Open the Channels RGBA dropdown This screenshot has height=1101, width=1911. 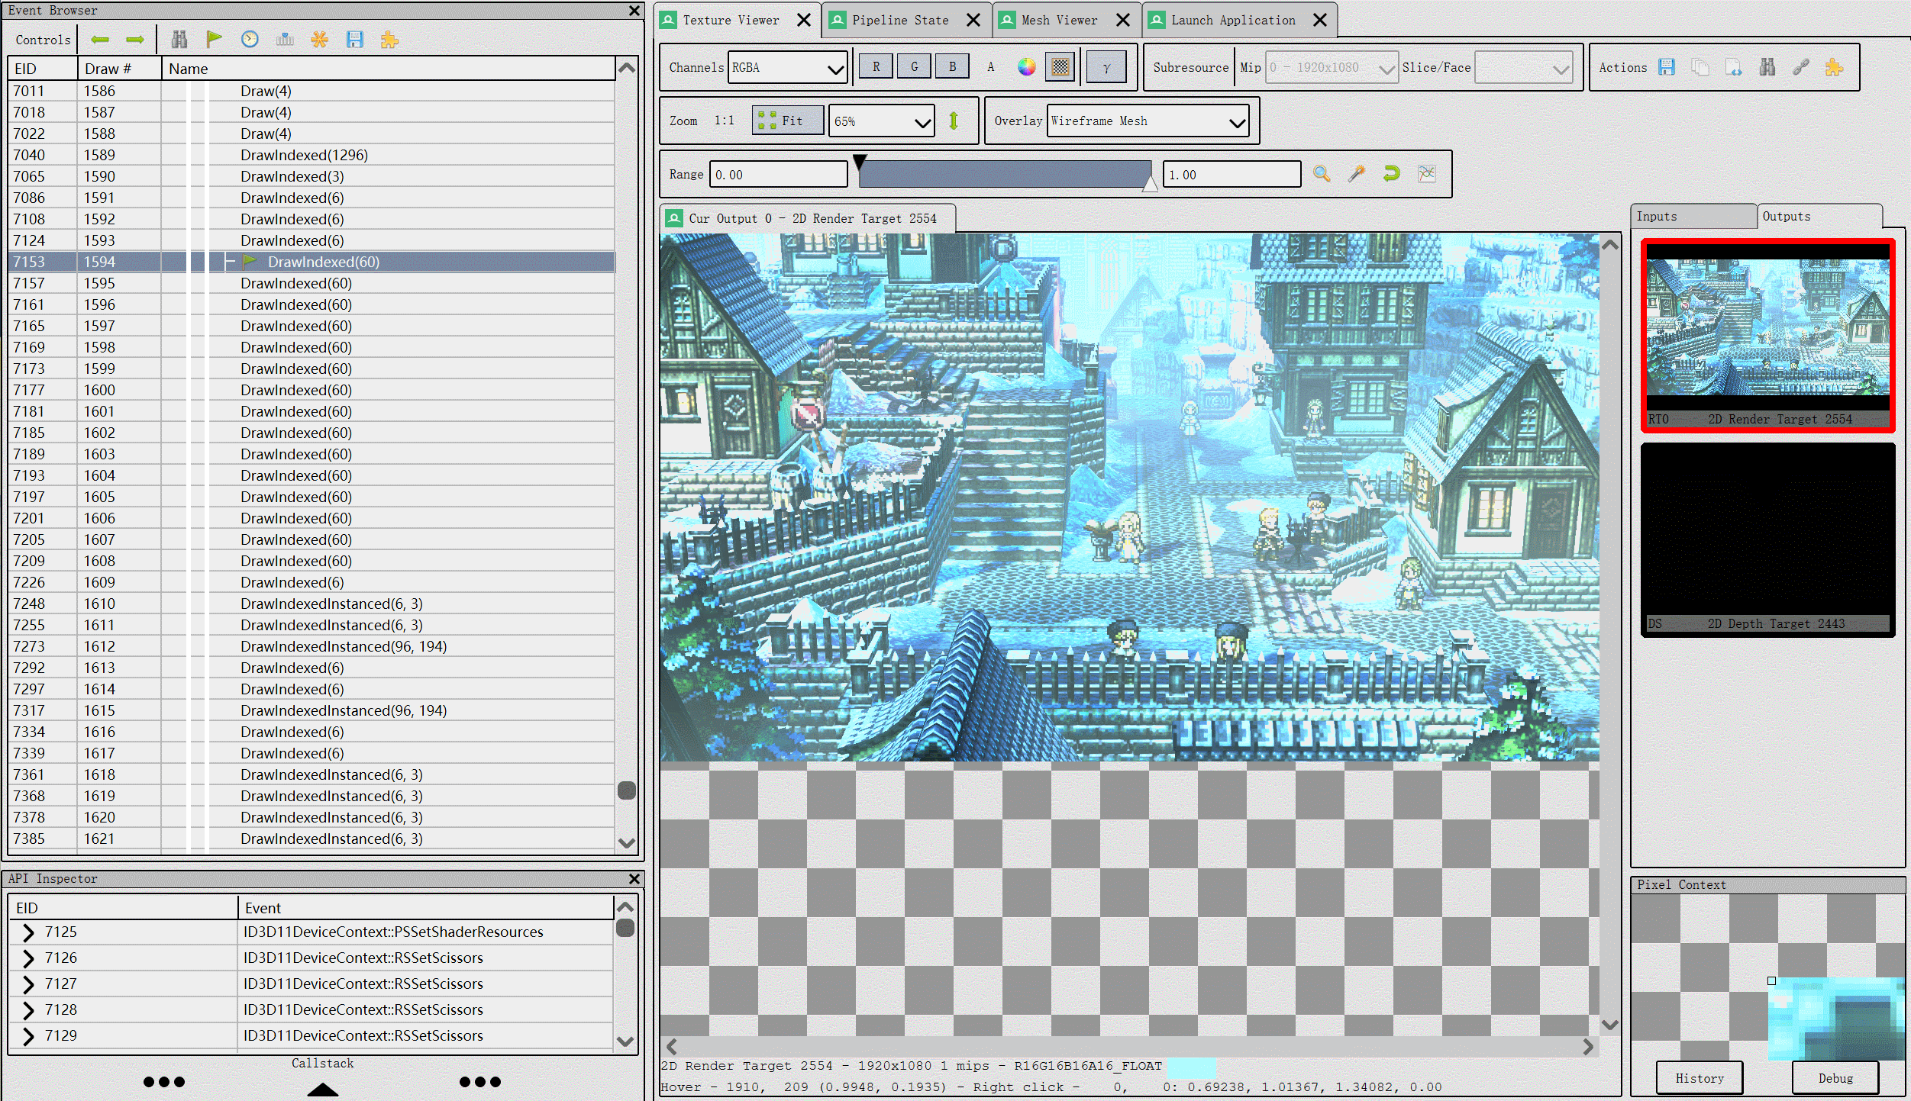788,67
